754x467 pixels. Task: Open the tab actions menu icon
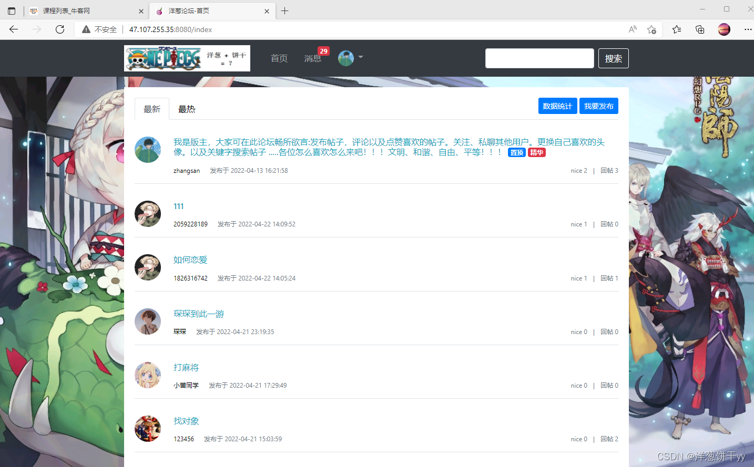[12, 11]
